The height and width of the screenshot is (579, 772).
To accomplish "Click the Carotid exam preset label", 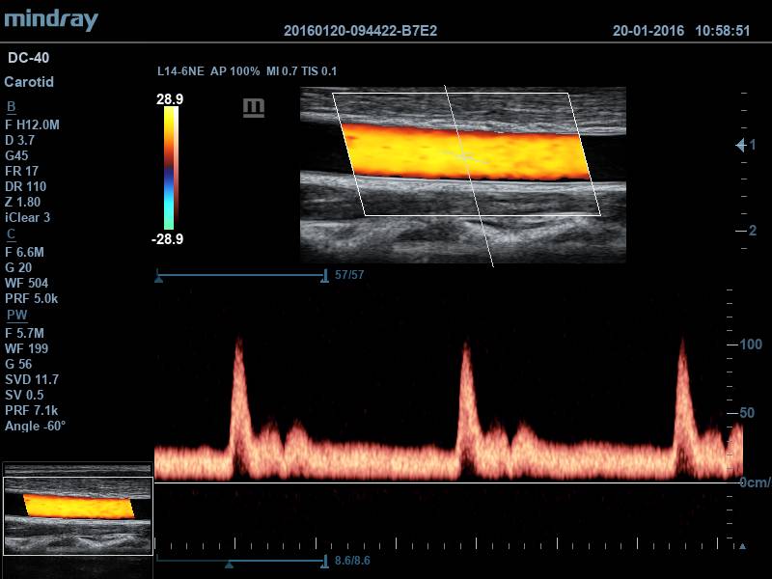I will (x=29, y=82).
